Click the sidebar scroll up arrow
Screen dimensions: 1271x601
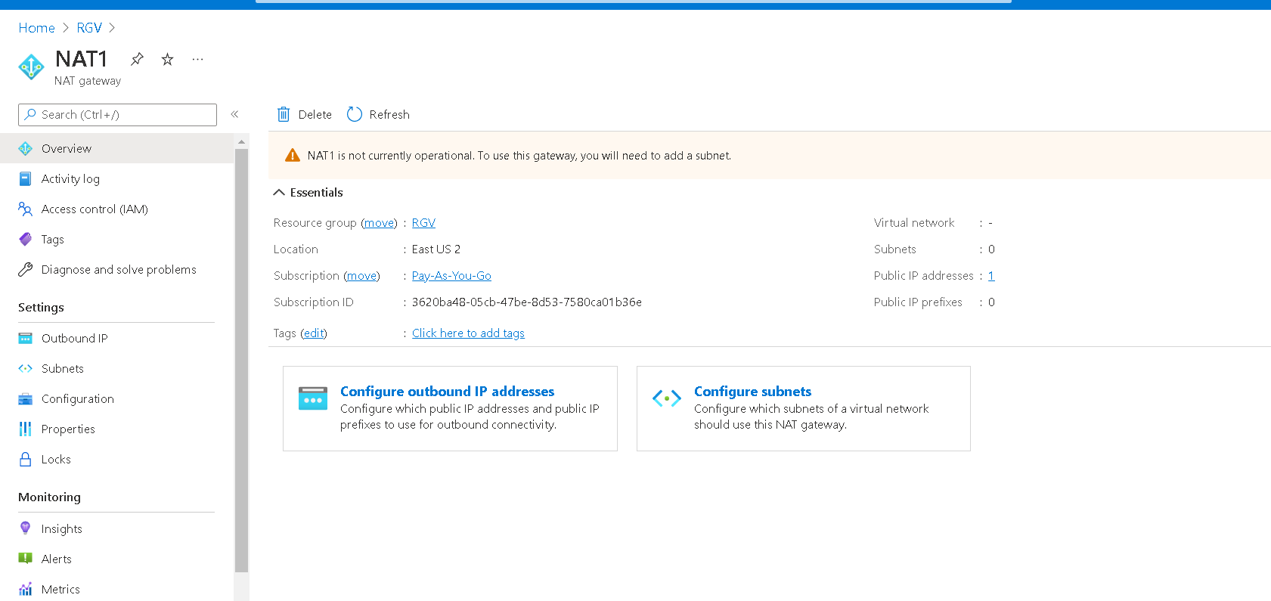[242, 141]
